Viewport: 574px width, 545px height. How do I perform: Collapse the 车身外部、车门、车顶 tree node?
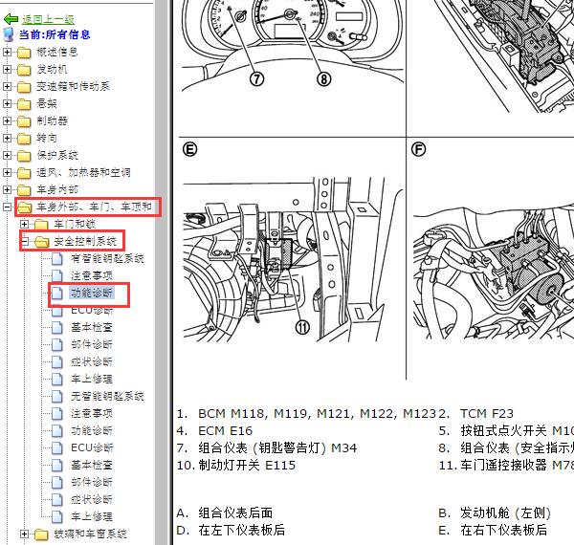(8, 207)
